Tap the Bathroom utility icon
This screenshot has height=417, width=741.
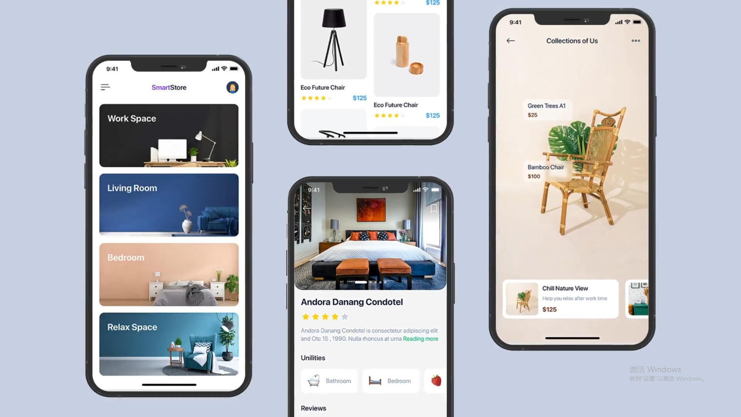coord(313,380)
